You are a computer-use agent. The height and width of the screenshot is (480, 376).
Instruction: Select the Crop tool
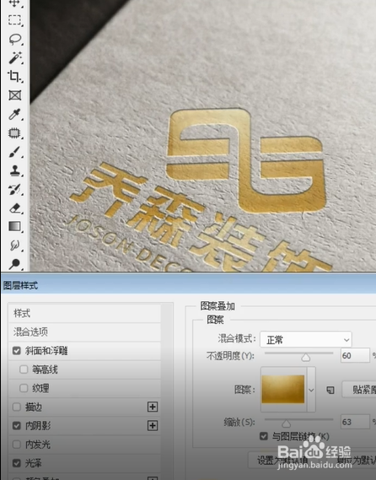tap(14, 76)
